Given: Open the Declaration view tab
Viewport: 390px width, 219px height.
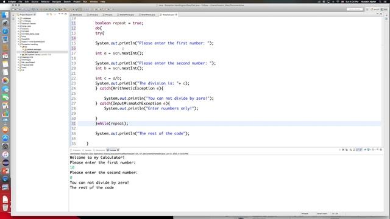Looking at the screenshot, I should click(99, 150).
